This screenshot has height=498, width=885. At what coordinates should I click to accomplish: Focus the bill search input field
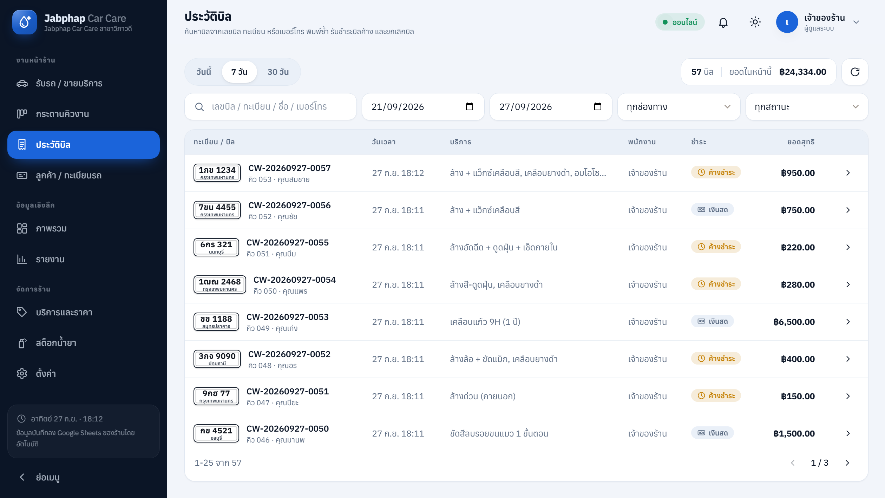point(270,107)
